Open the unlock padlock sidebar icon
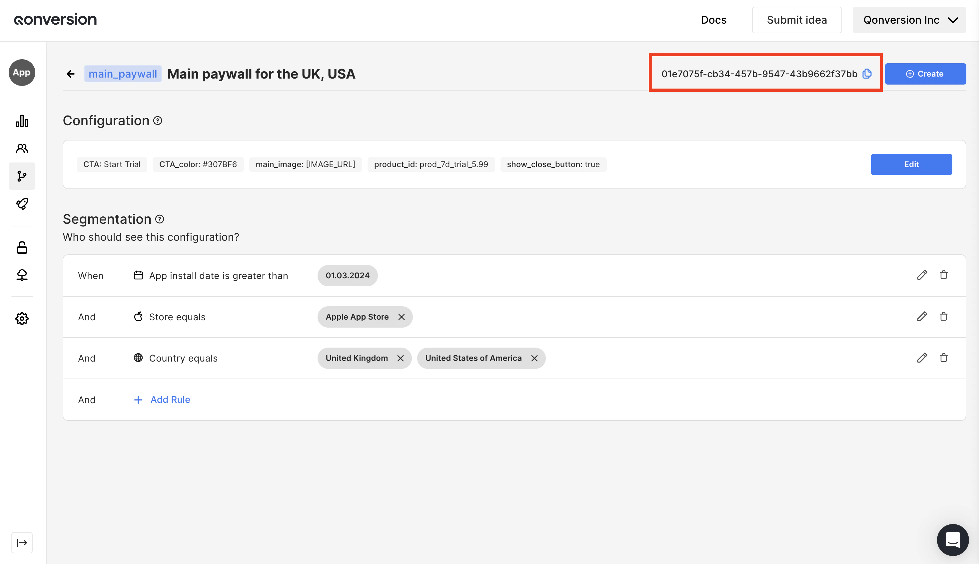The image size is (979, 564). (x=22, y=247)
